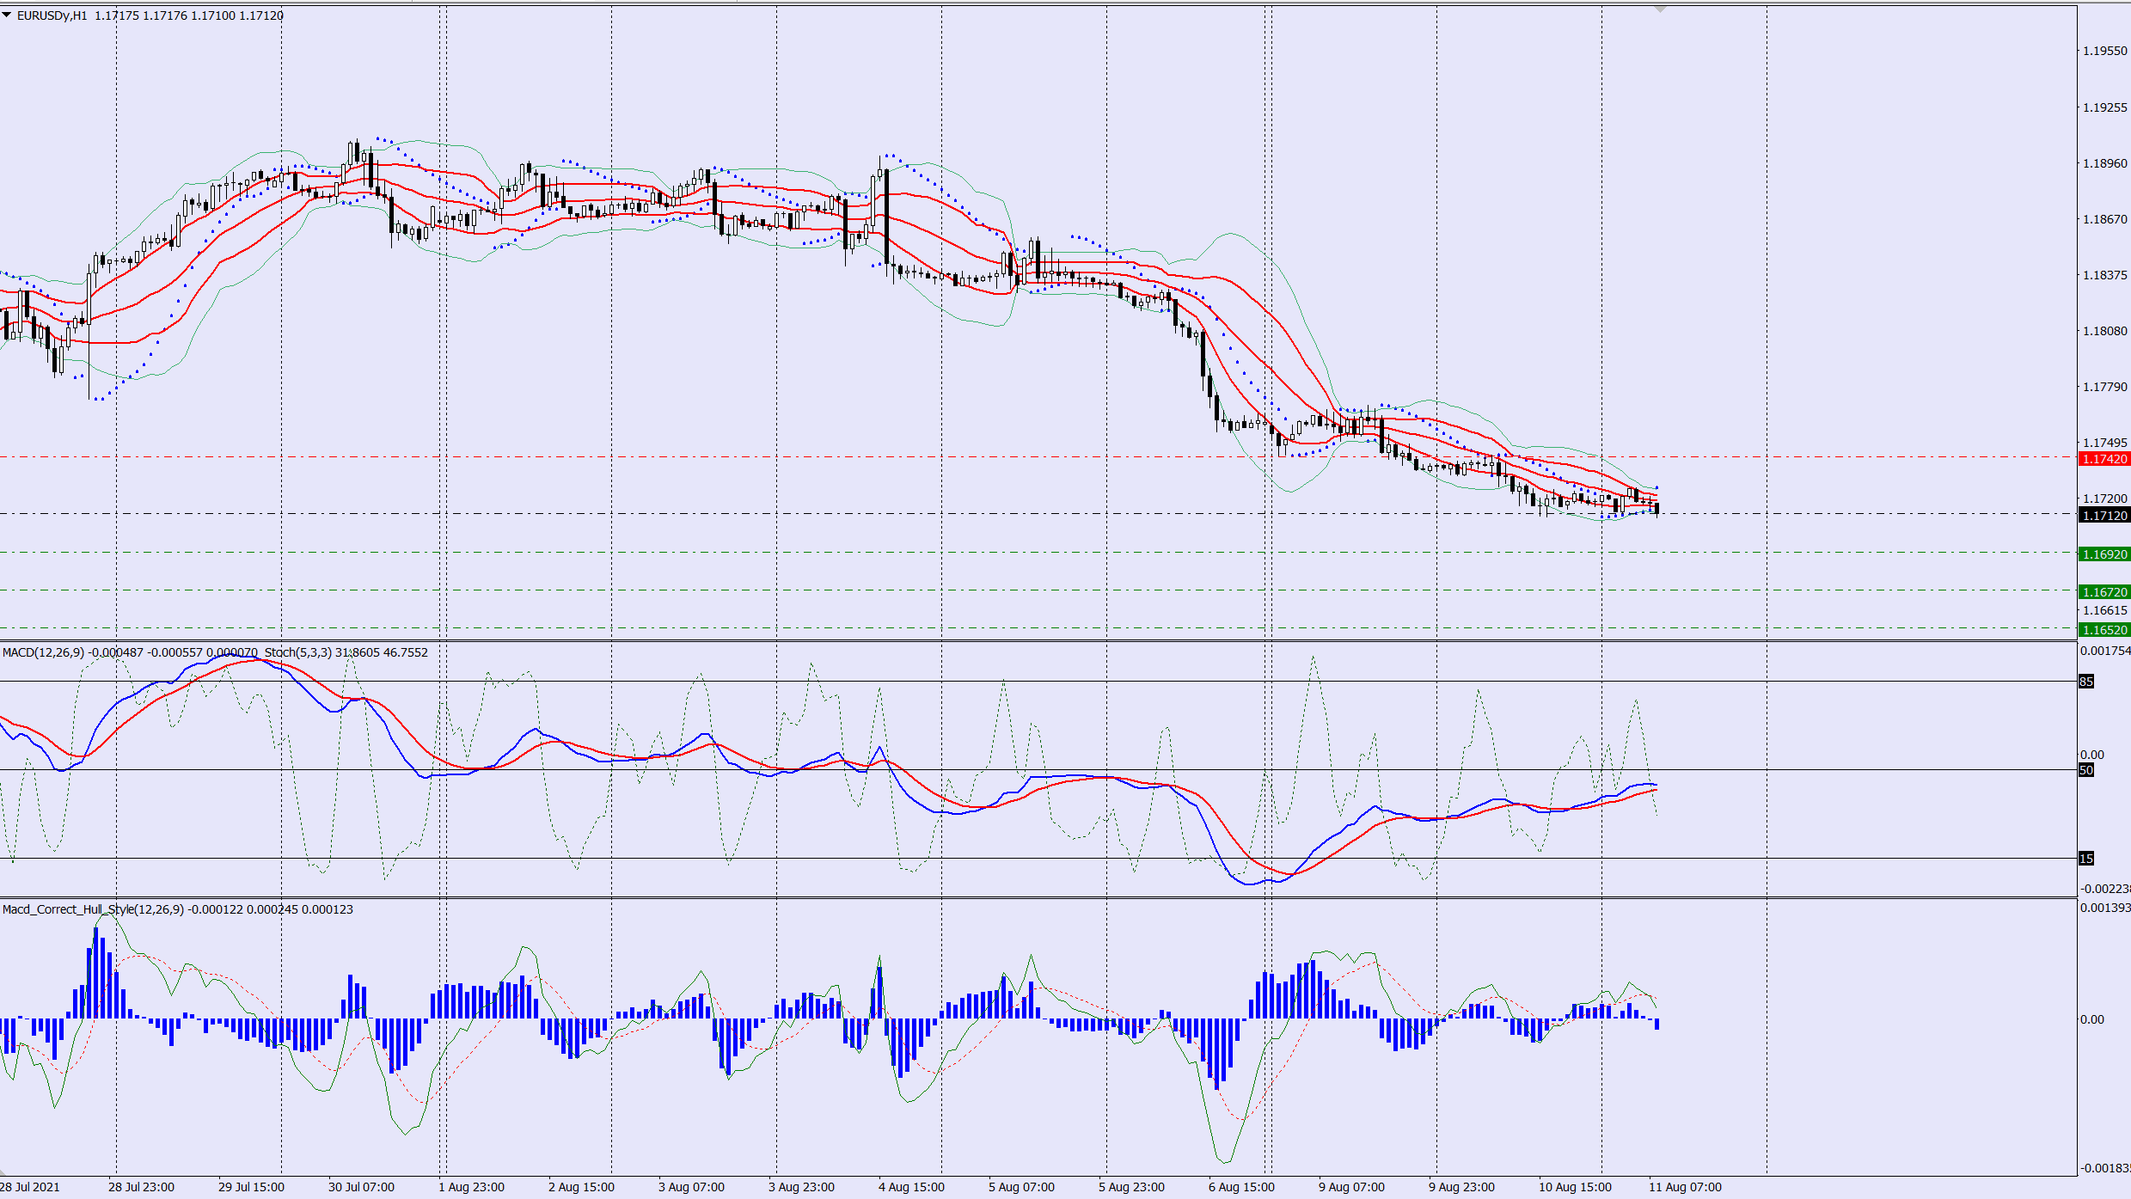Click time axis label 2 Aug 15:00

(581, 1187)
